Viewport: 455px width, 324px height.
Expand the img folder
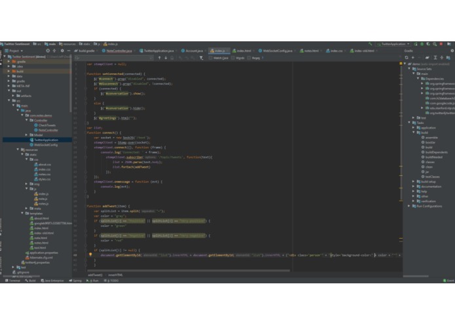(x=27, y=184)
